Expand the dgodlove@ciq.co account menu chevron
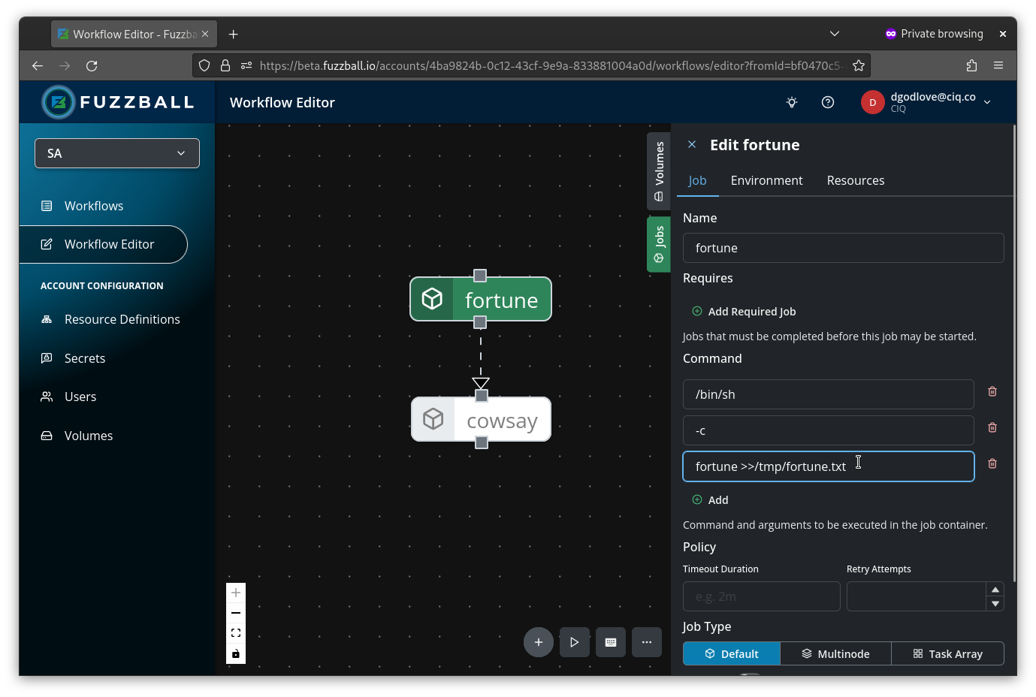Viewport: 1036px width, 697px height. pyautogui.click(x=987, y=102)
